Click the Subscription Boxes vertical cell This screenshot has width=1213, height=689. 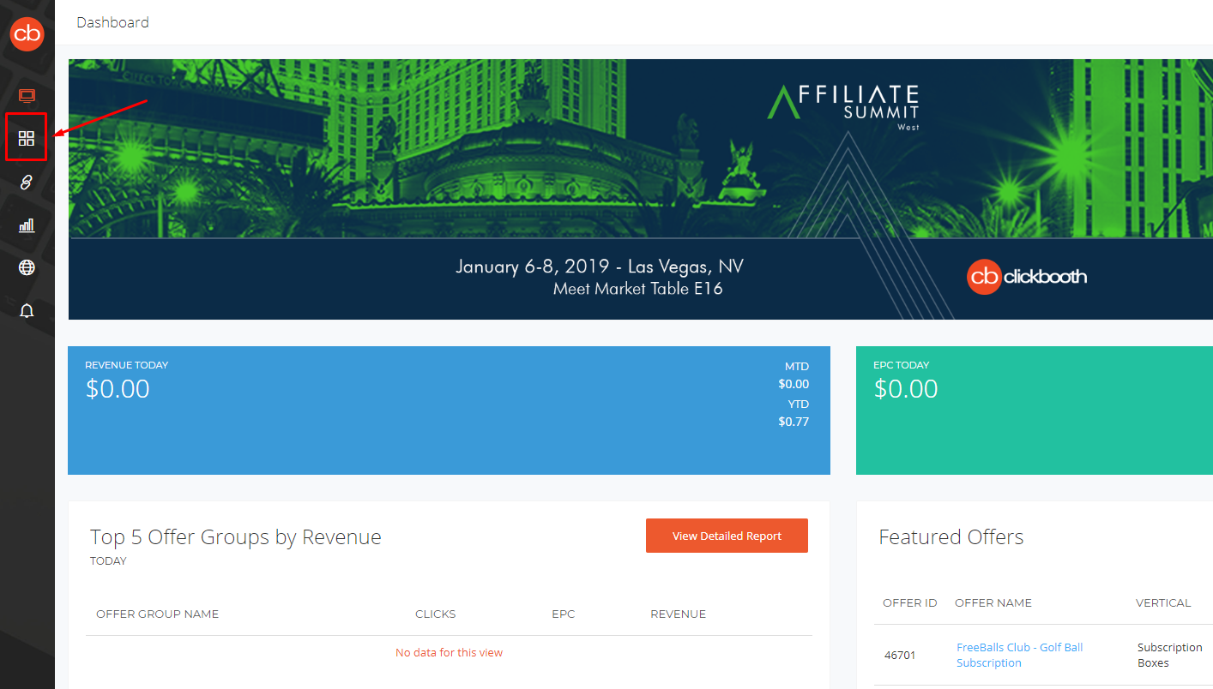click(1170, 655)
